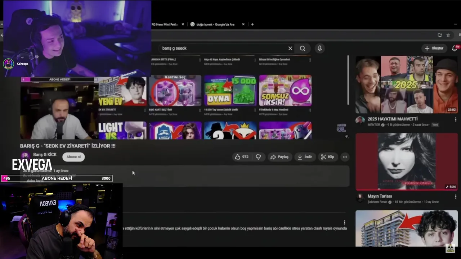Image resolution: width=461 pixels, height=259 pixels.
Task: Create a clip with Klip button
Action: [328, 157]
